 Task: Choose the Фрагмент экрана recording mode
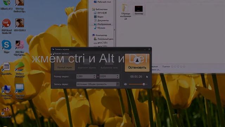click(x=86, y=64)
